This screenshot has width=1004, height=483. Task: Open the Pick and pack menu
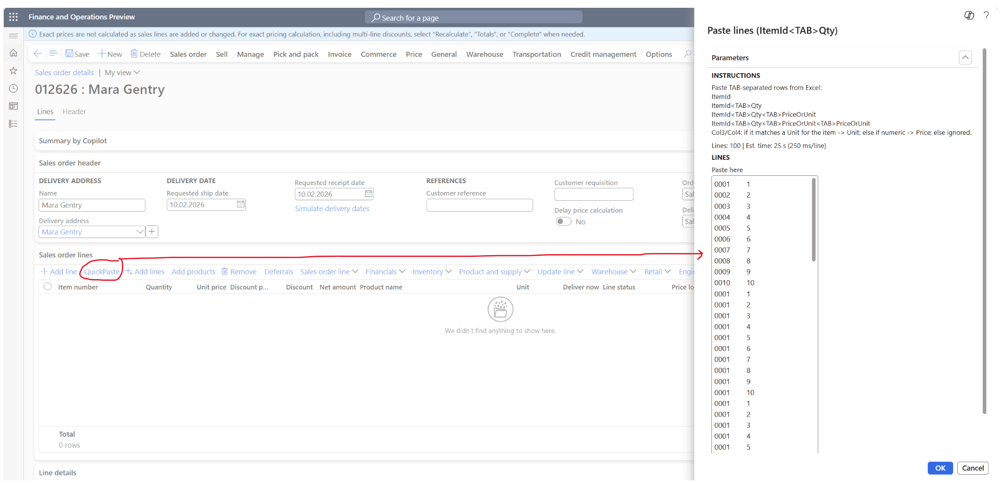(x=295, y=54)
